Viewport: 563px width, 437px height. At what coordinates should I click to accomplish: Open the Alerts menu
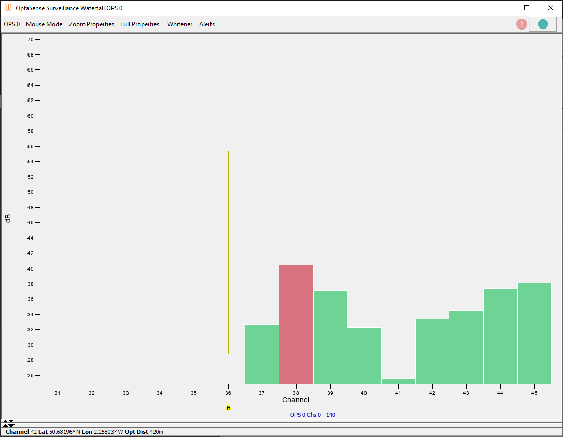click(x=207, y=24)
